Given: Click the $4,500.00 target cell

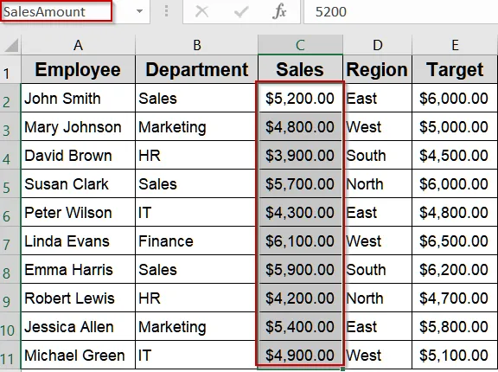Looking at the screenshot, I should pyautogui.click(x=455, y=156).
